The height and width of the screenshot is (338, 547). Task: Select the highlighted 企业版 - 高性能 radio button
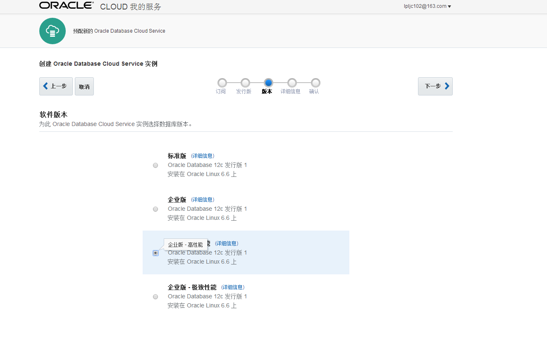(x=155, y=253)
